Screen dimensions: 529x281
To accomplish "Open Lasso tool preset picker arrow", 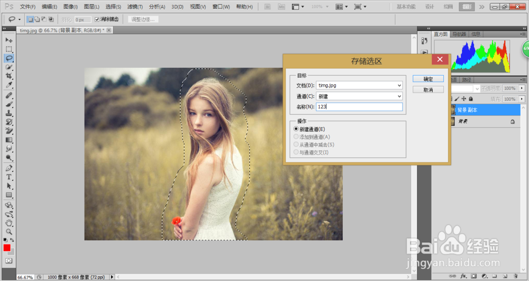I will click(19, 20).
